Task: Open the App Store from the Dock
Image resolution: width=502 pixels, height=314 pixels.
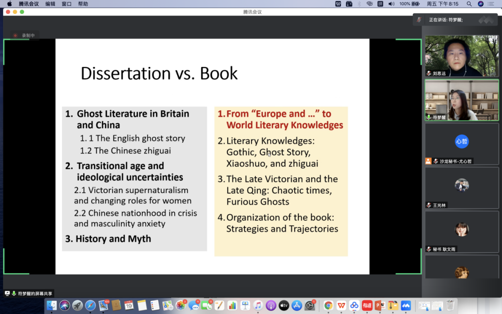Action: click(297, 306)
